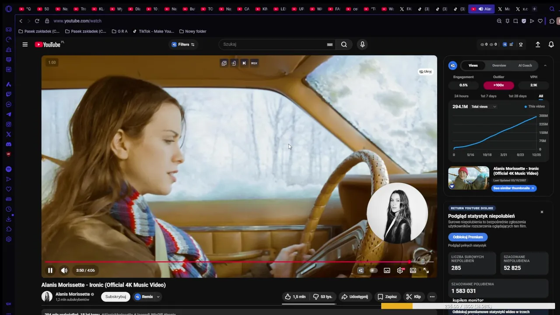Pause the video playback
560x315 pixels.
[x=50, y=270]
